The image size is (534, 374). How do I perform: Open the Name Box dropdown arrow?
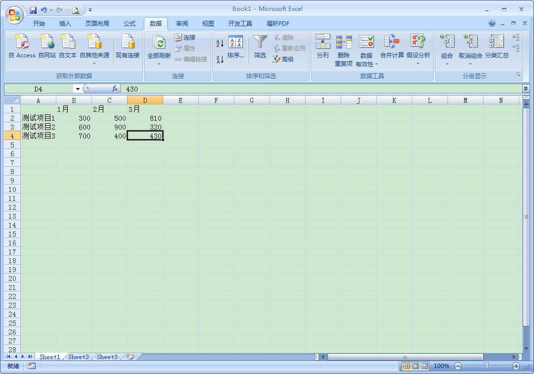pos(78,89)
